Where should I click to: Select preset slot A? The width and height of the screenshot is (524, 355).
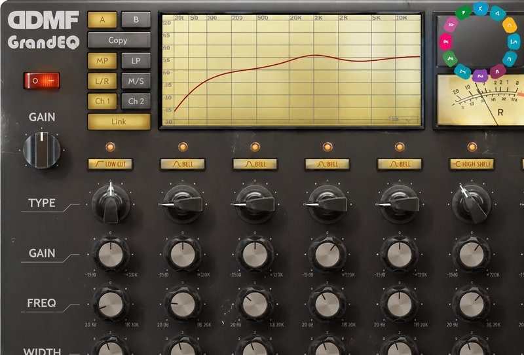(x=102, y=20)
